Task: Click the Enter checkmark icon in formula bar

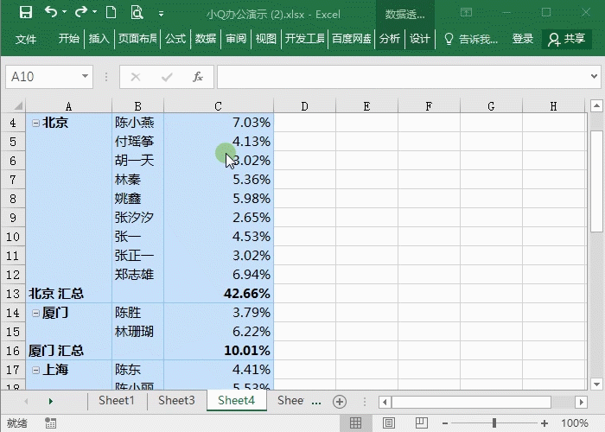Action: [167, 77]
